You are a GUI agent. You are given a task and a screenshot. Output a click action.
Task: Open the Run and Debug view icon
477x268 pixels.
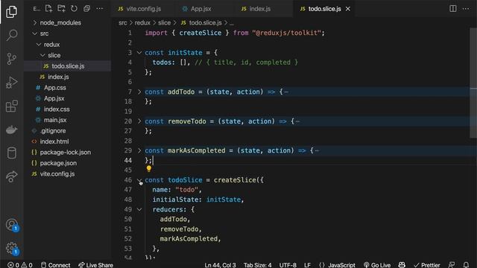pos(12,83)
